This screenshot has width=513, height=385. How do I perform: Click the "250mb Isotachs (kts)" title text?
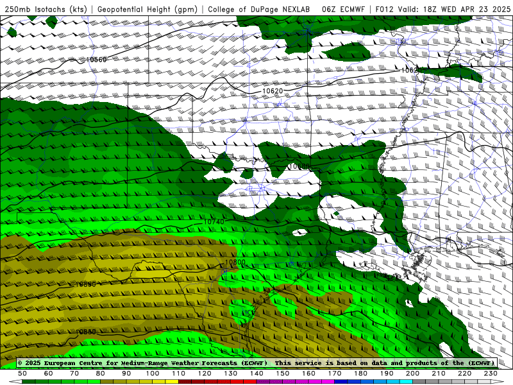46,9
